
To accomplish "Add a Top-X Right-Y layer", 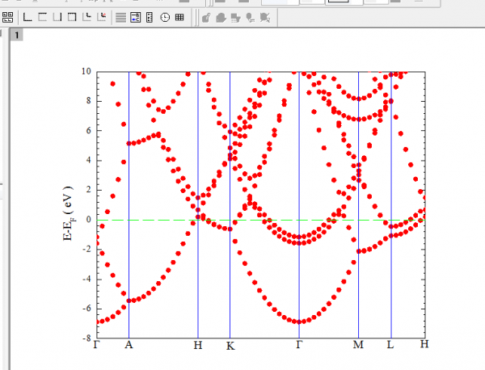I will [72, 17].
